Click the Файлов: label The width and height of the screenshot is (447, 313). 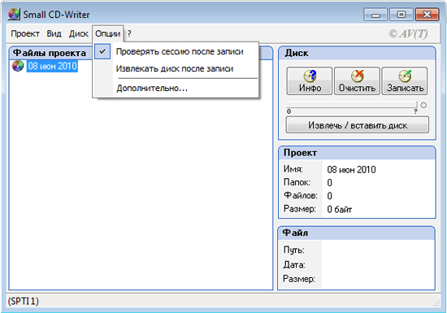click(301, 195)
